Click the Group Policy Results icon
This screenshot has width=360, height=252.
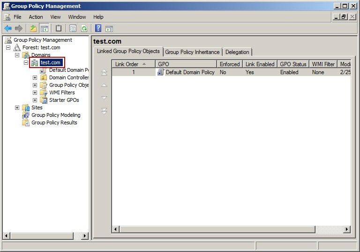[26, 122]
